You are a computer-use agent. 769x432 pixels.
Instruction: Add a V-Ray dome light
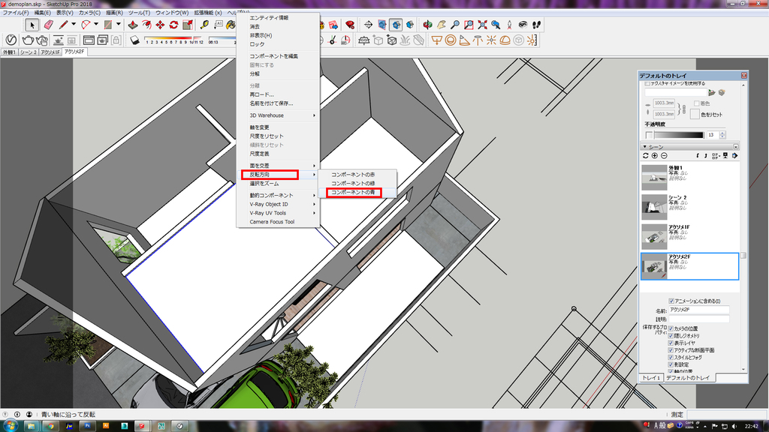point(505,40)
